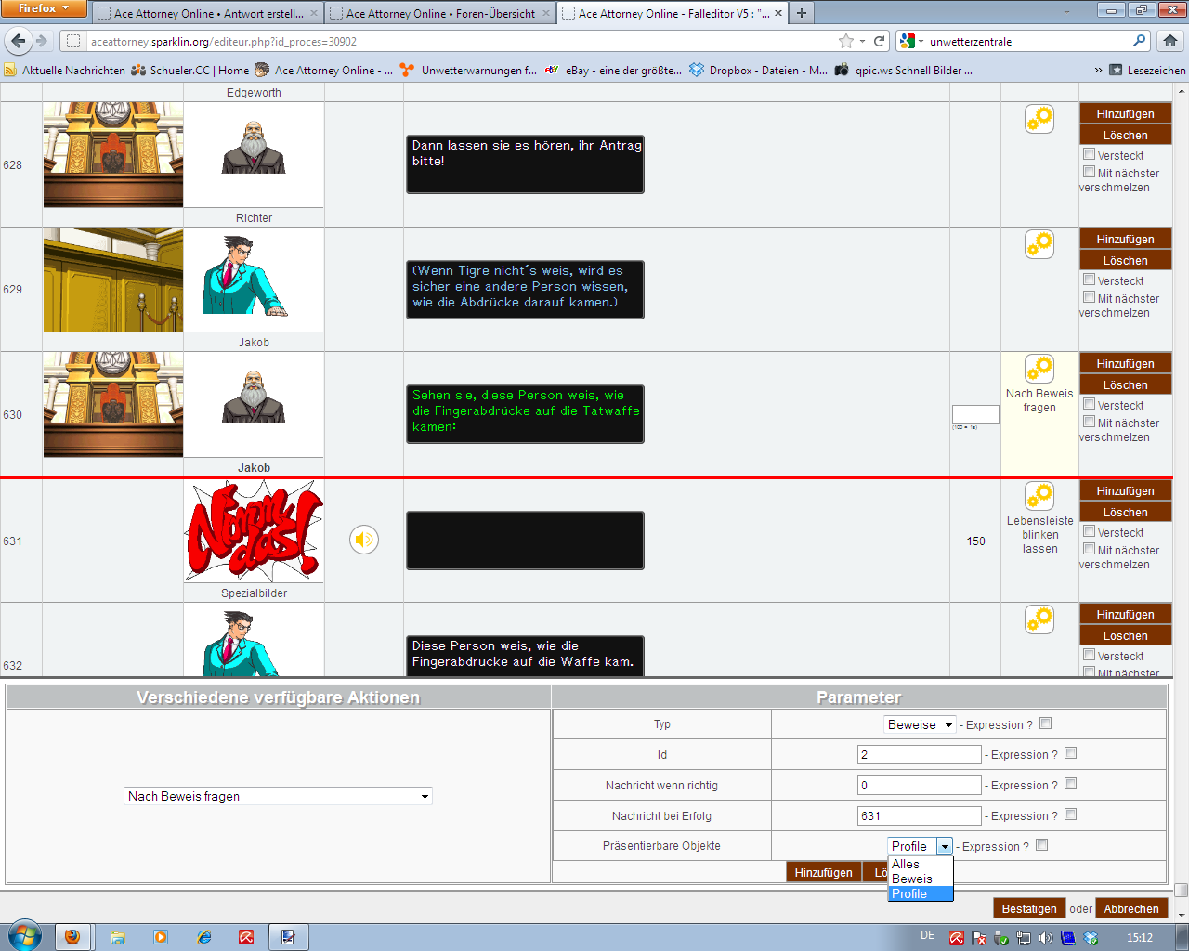Click the speaker sound icon in row 631
The height and width of the screenshot is (951, 1189).
point(364,540)
